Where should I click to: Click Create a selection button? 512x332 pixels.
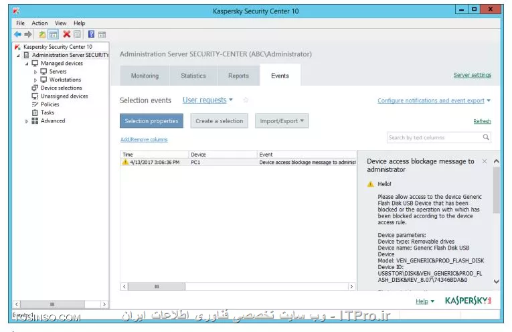[219, 120]
